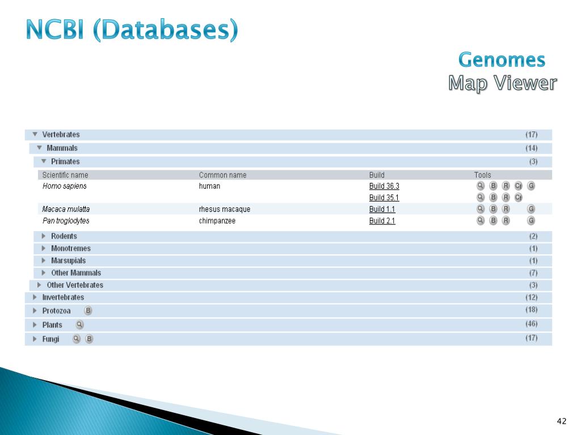Click the search icon beside Fungi
This screenshot has height=435, width=581.
pos(77,339)
